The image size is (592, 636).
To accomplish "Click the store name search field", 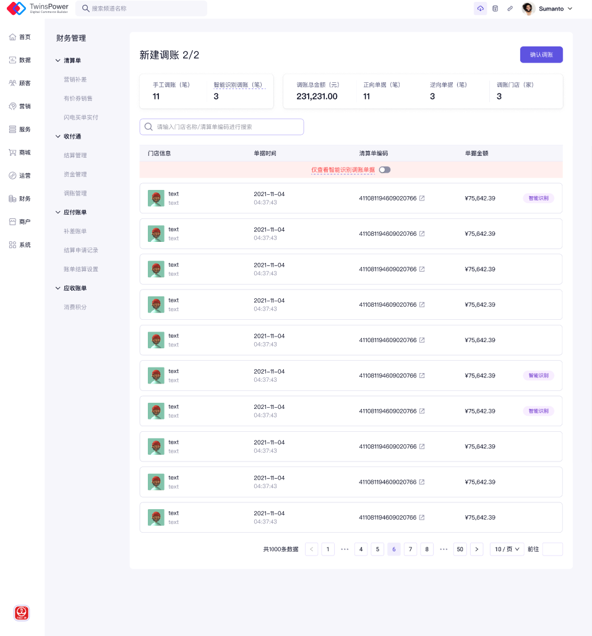I will [221, 127].
